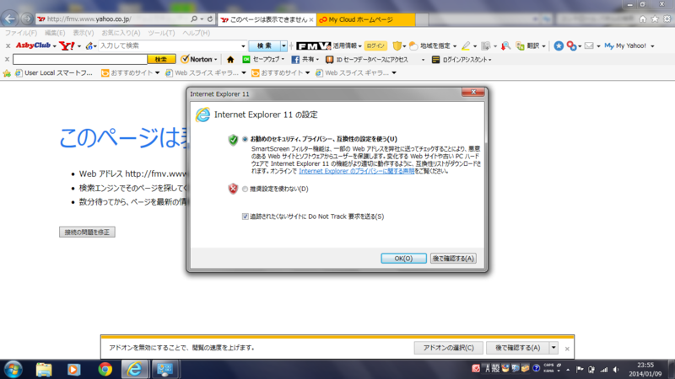
Task: Click the highlighter pen toolbar icon
Action: click(466, 45)
